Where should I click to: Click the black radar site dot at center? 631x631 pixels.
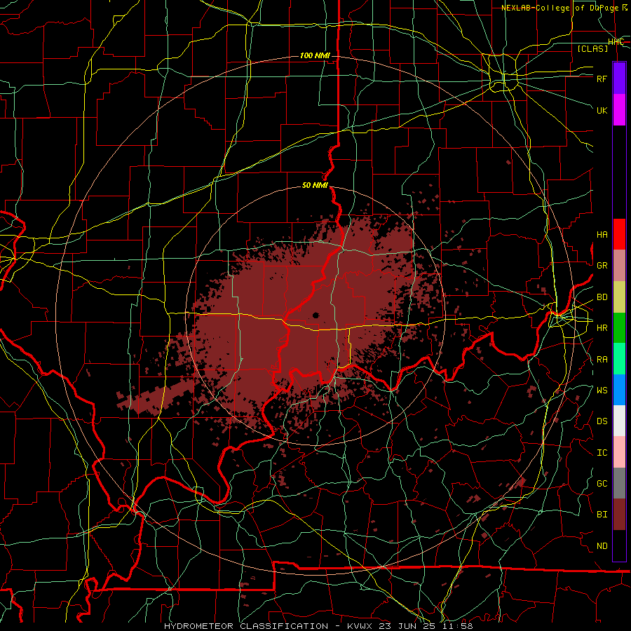pyautogui.click(x=316, y=315)
